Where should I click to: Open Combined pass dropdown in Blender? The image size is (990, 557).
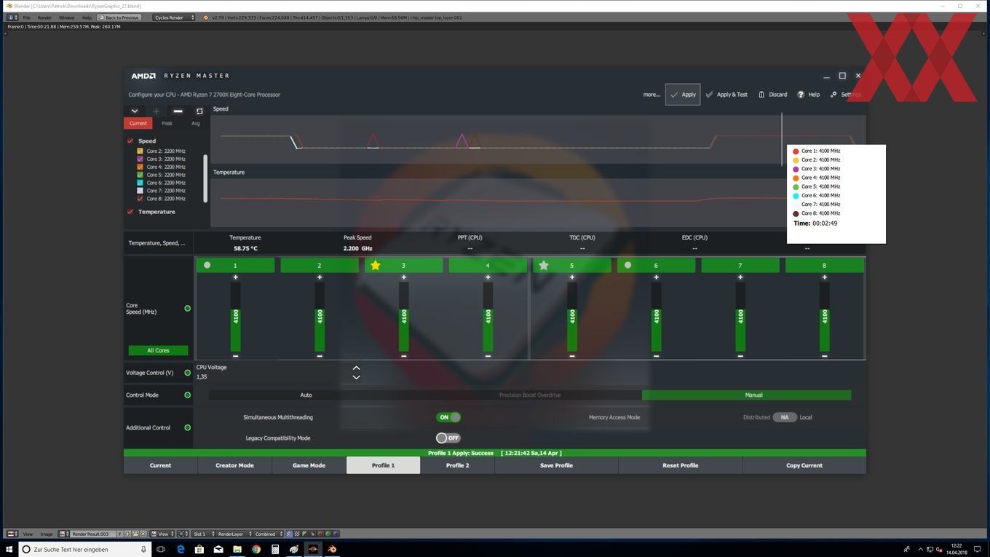[268, 534]
